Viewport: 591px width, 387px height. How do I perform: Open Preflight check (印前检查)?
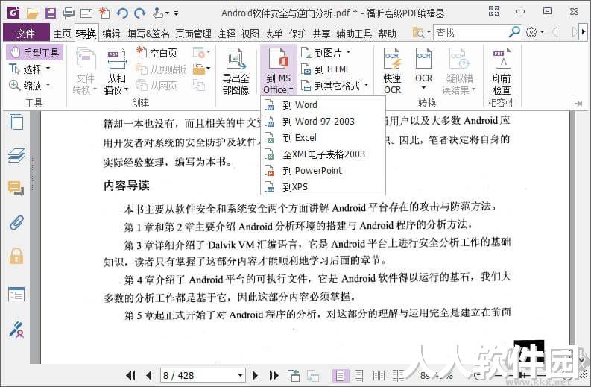pyautogui.click(x=502, y=71)
